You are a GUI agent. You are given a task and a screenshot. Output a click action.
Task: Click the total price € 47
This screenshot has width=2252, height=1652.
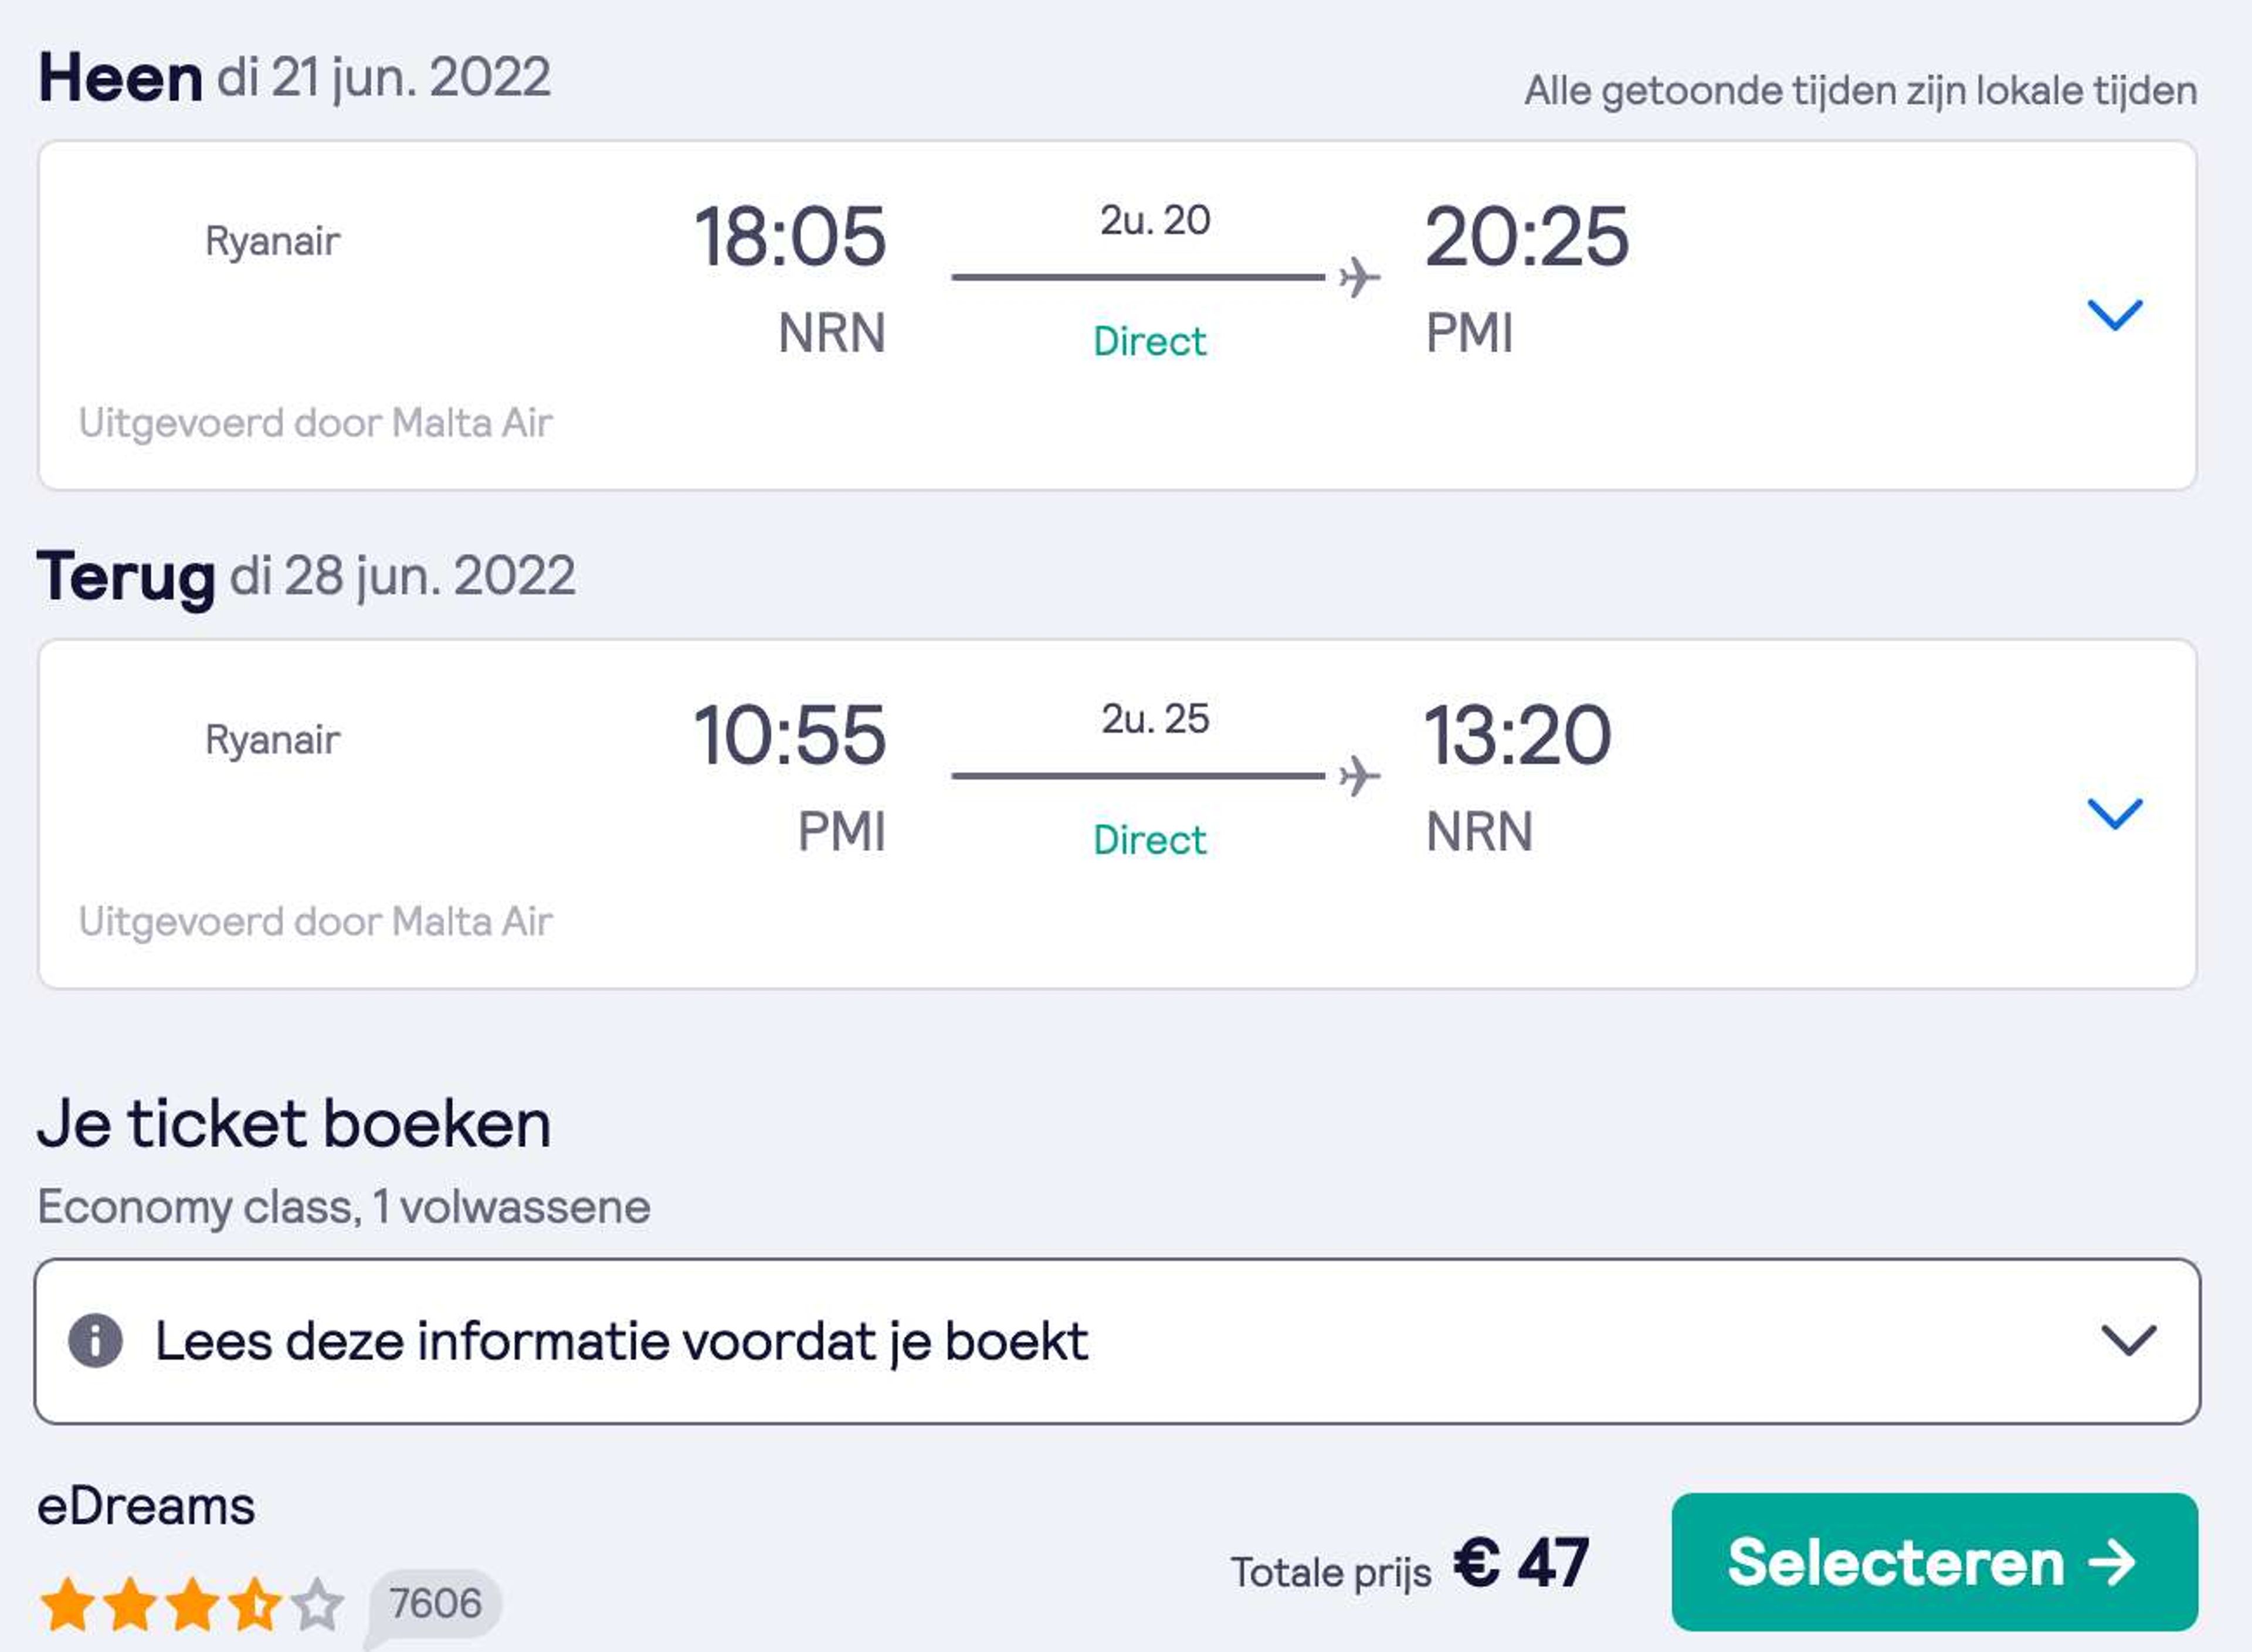1521,1562
